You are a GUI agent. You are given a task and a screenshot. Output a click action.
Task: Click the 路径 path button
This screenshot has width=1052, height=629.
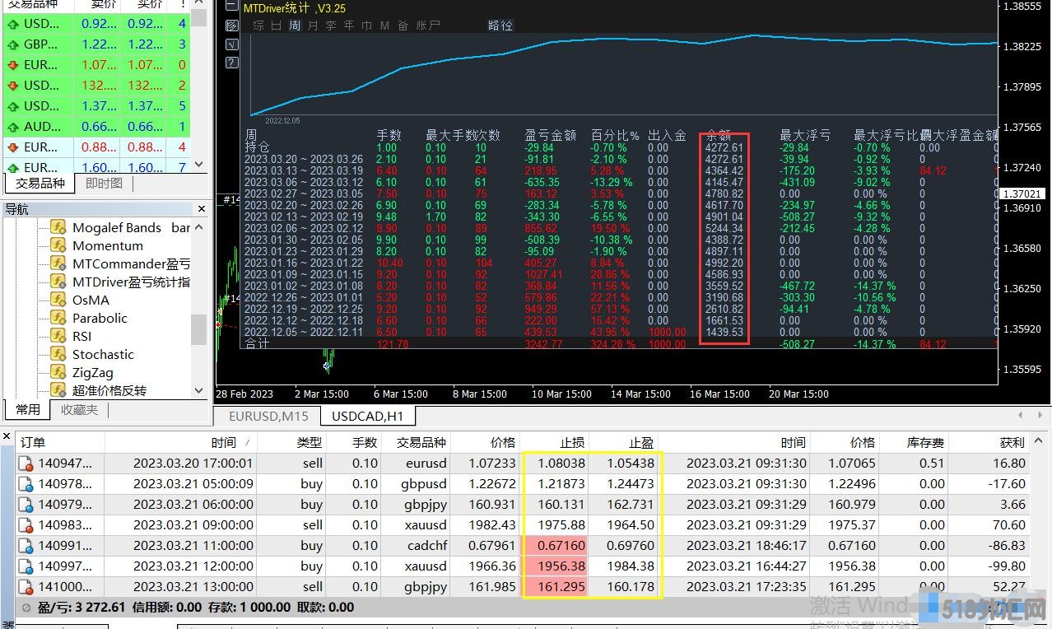pyautogui.click(x=500, y=26)
